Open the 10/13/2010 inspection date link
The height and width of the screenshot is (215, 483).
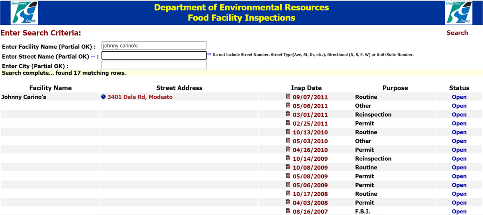click(310, 132)
